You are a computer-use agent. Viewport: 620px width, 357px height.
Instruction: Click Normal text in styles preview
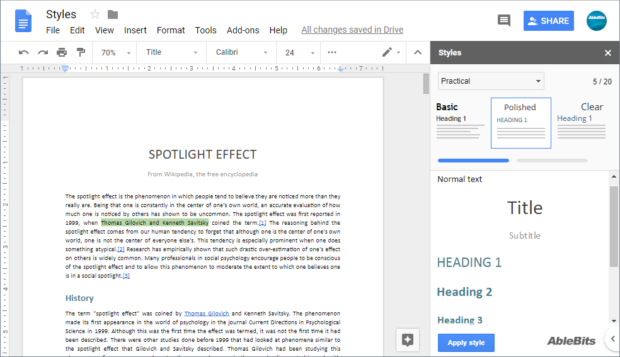(459, 179)
